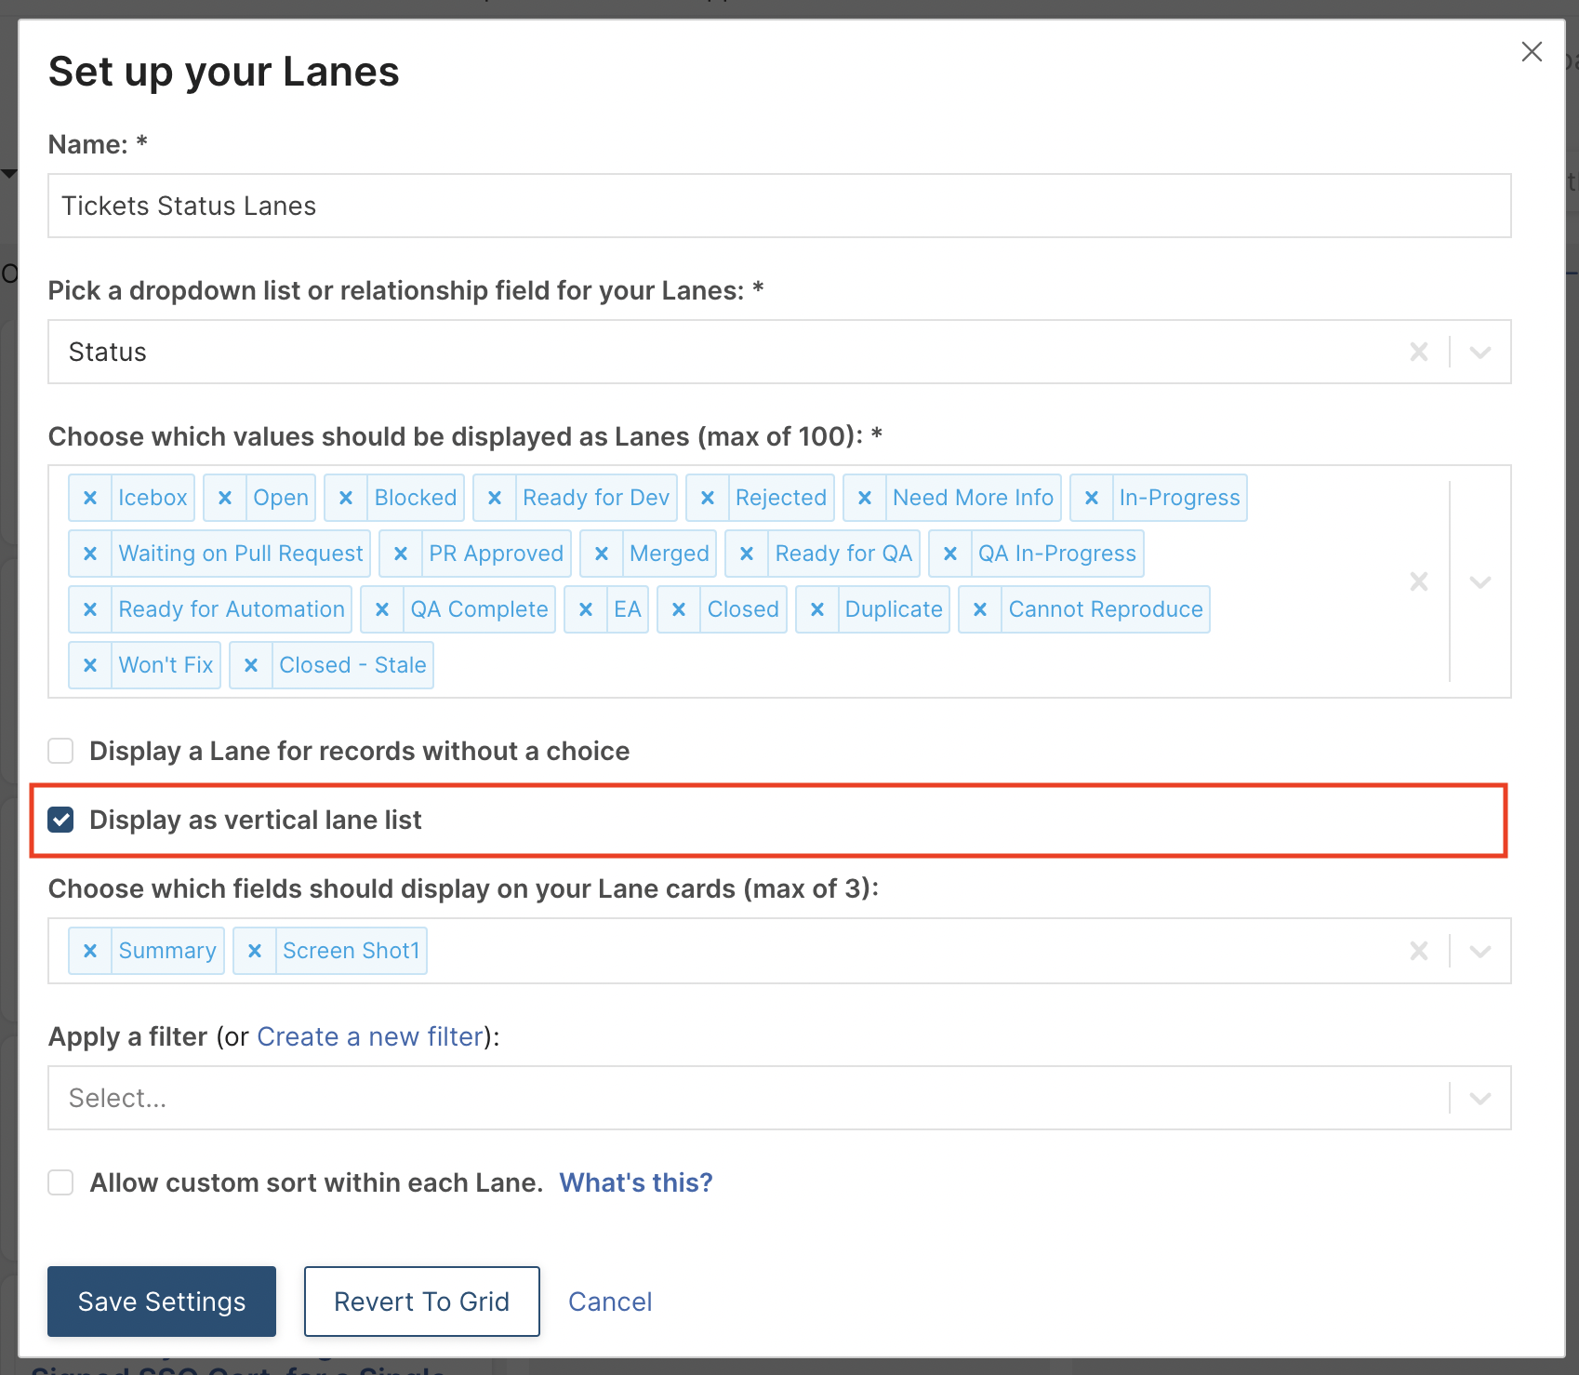Screen dimensions: 1579x1375
Task: Click Revert To Grid button
Action: pos(422,1302)
